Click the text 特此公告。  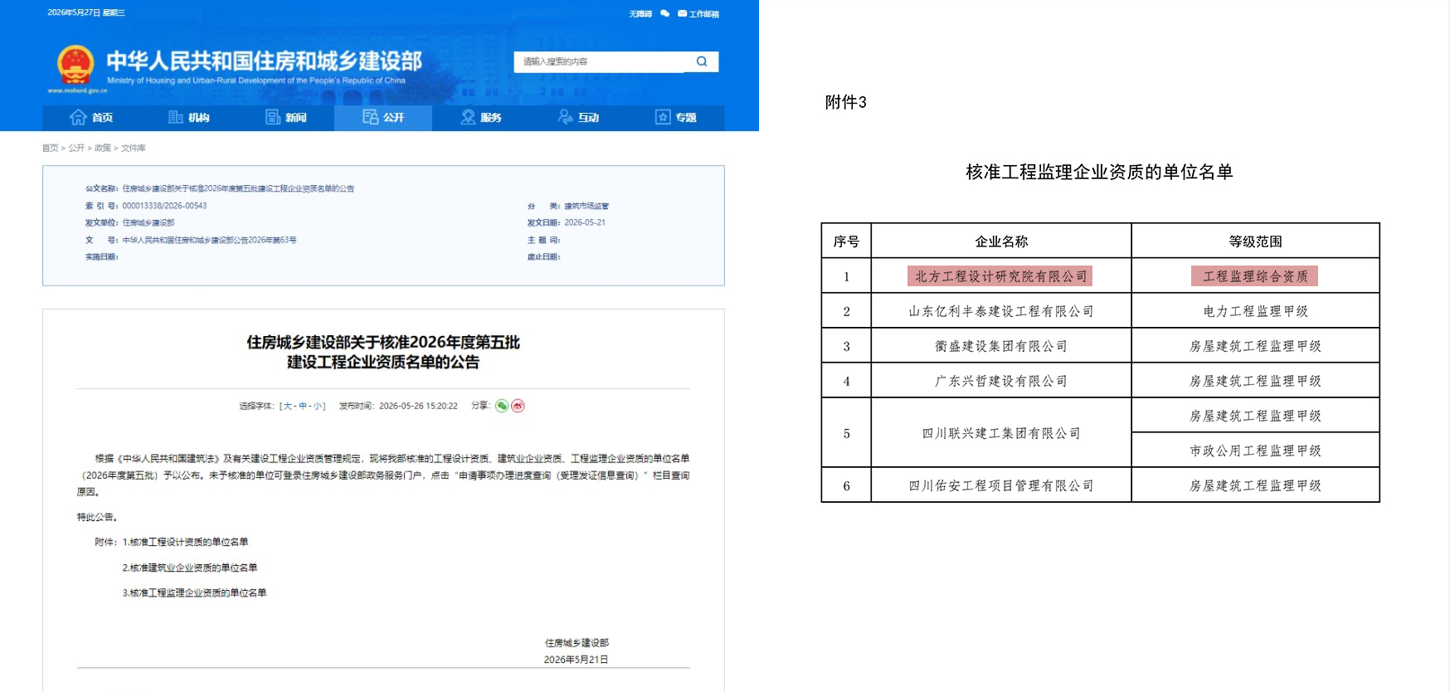97,517
